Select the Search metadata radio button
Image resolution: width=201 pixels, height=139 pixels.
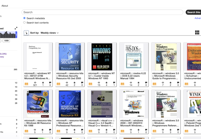click(x=24, y=18)
